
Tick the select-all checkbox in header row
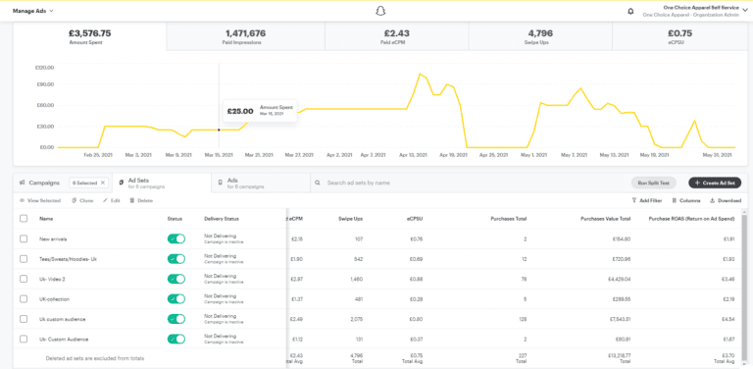click(x=24, y=219)
